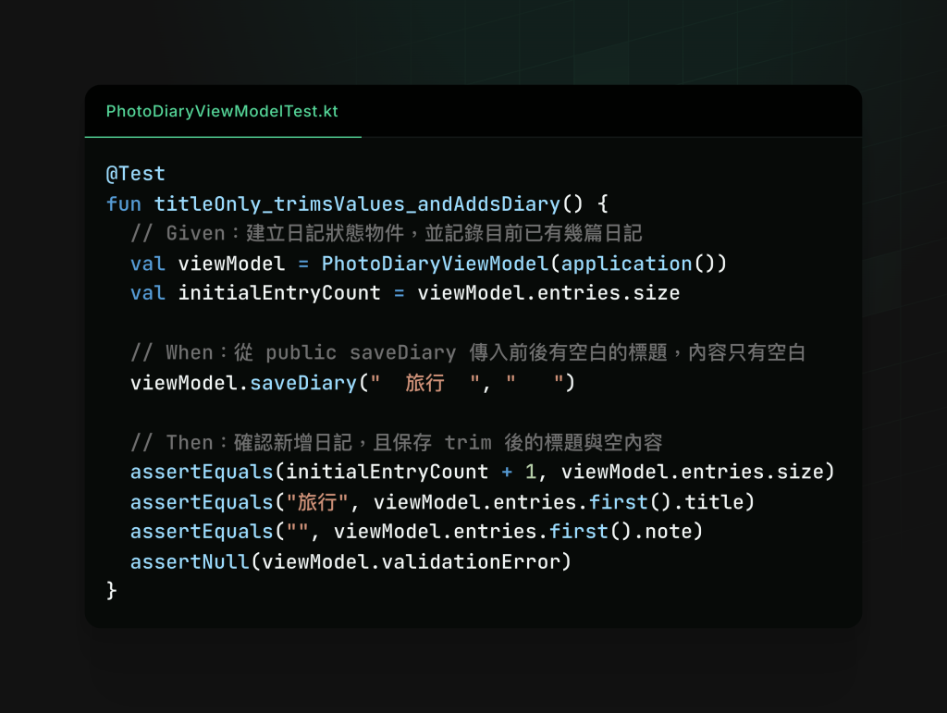This screenshot has height=713, width=947.
Task: Click the Then comment line
Action: (396, 443)
